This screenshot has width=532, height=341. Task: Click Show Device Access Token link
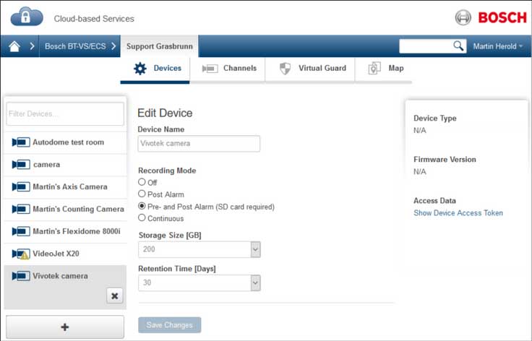point(458,213)
